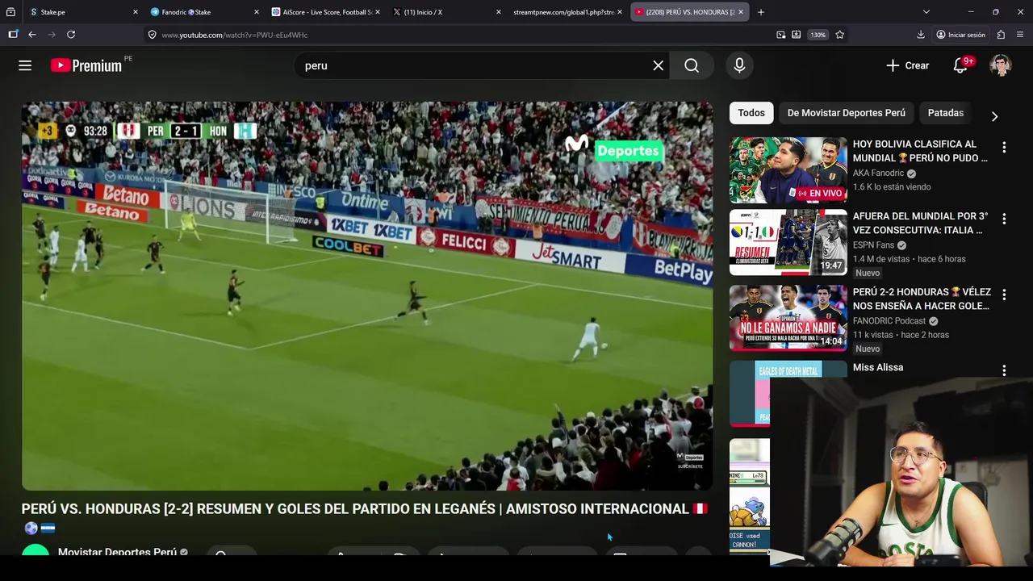1033x581 pixels.
Task: Open options for Miss Alissa video
Action: 1004,370
